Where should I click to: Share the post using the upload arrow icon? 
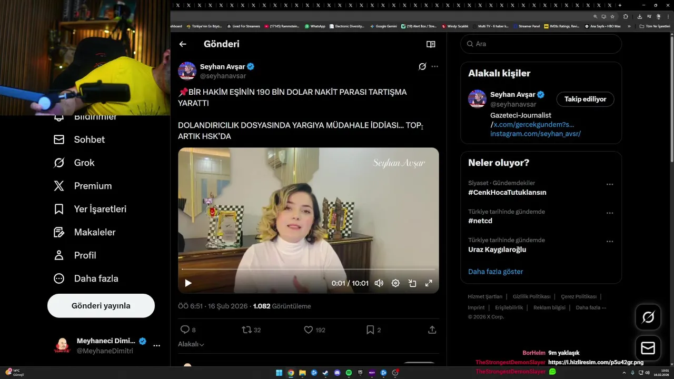432,330
